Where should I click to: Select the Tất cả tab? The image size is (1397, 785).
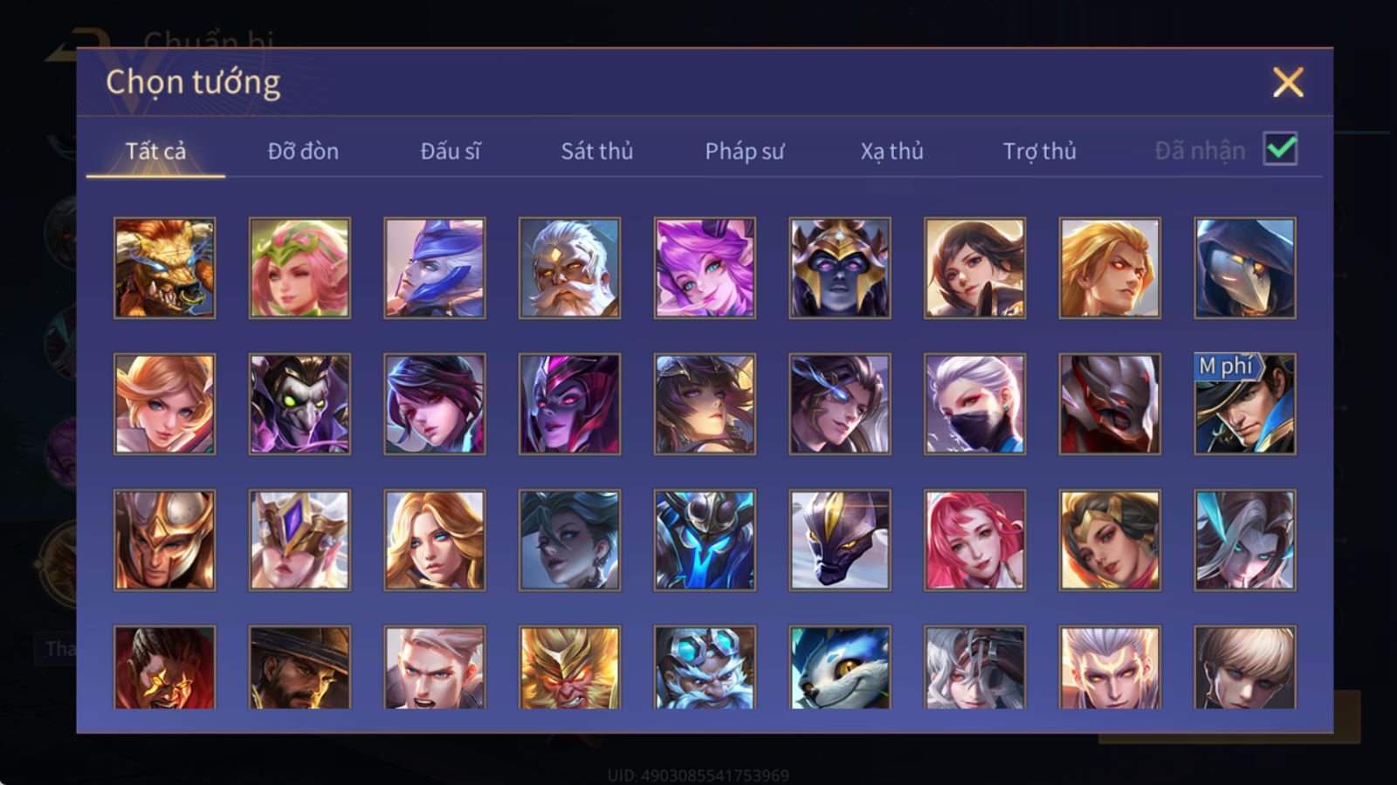(x=155, y=151)
